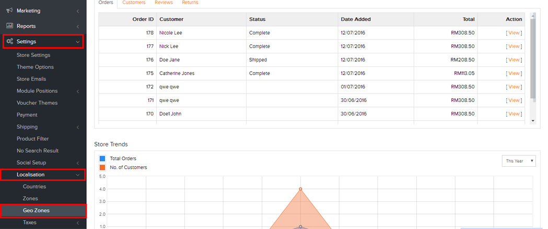Click the Marketing megaphone icon
This screenshot has width=548, height=229.
(x=9, y=10)
